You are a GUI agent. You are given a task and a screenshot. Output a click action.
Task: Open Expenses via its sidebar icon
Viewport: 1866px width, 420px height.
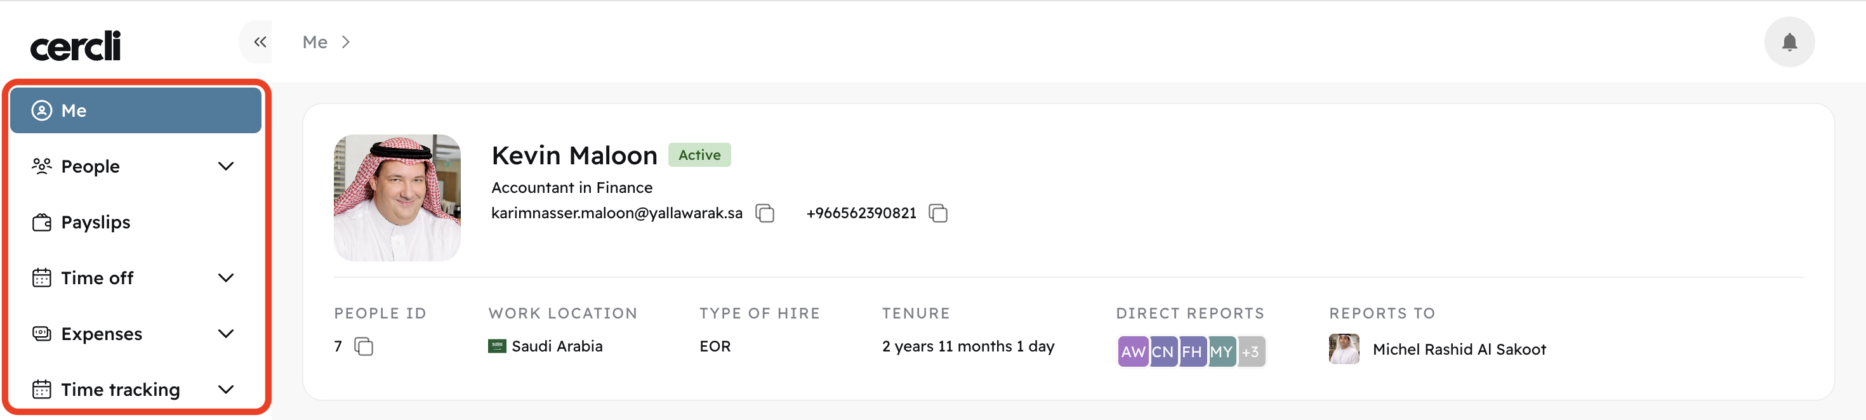(42, 333)
